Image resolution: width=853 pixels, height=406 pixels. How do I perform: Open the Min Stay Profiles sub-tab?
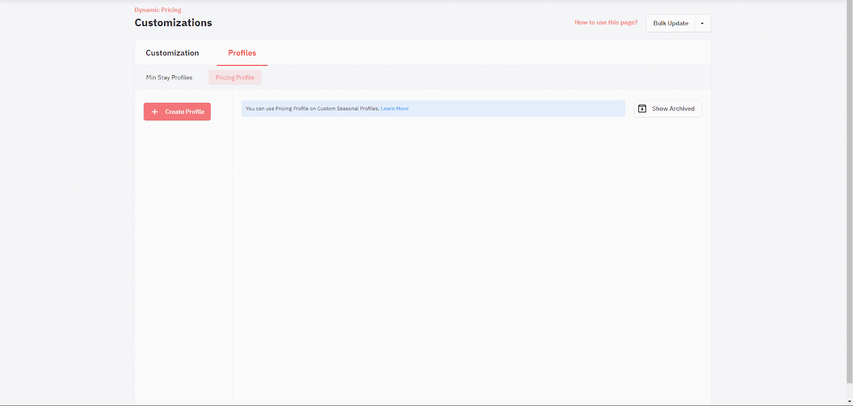tap(170, 78)
